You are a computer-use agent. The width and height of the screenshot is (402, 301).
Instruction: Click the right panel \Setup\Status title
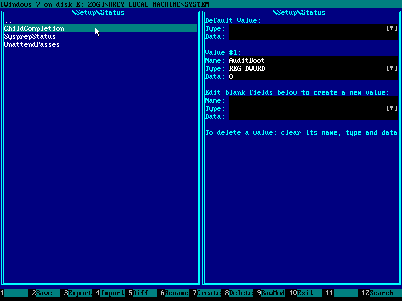[299, 12]
